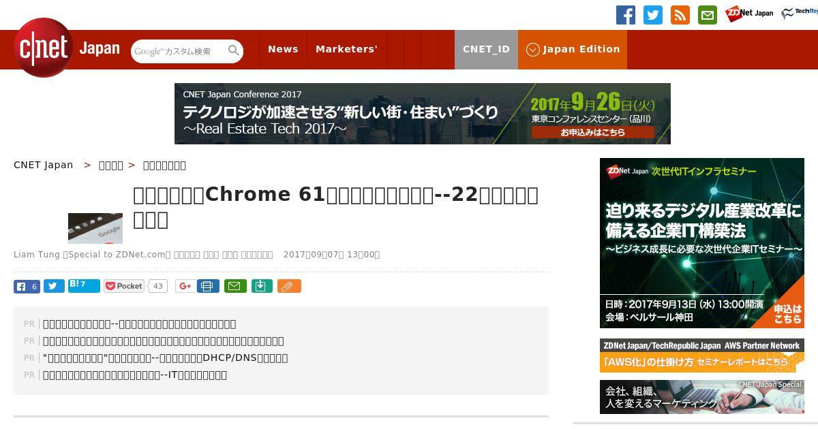
Task: Open the second PR link
Action: pyautogui.click(x=163, y=341)
